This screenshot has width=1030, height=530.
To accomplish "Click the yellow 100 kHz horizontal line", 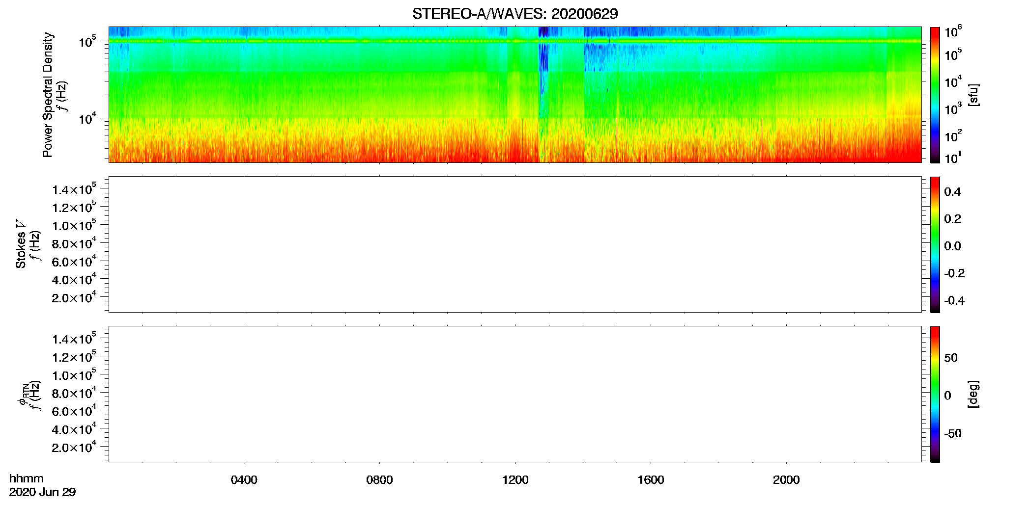I will click(x=515, y=41).
